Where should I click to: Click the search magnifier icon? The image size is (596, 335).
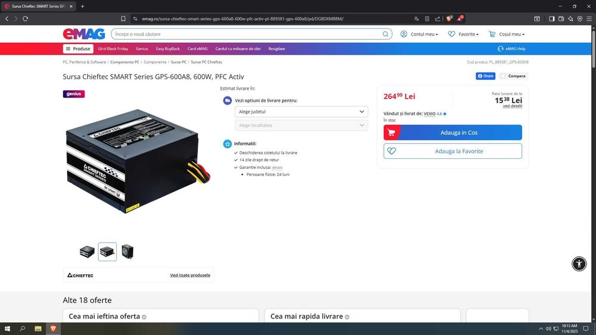coord(386,34)
